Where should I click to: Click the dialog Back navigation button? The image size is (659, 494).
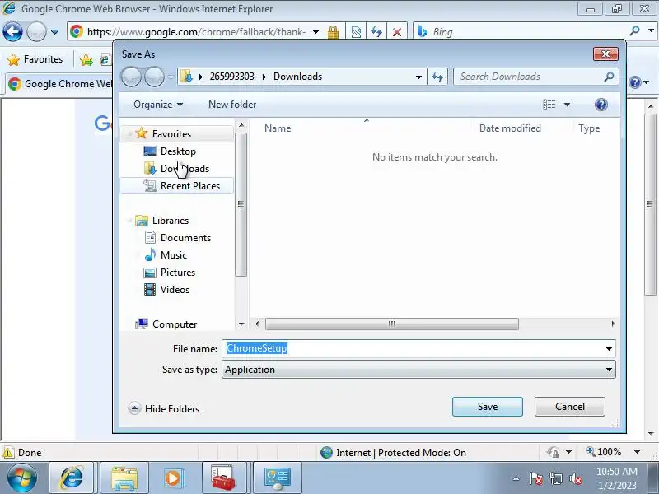tap(131, 77)
